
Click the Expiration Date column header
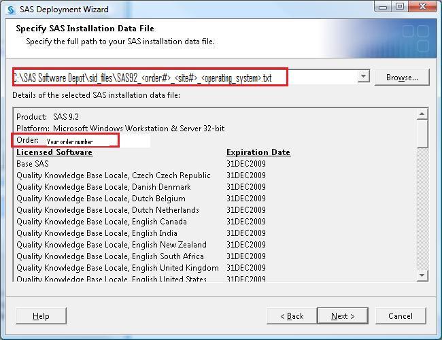point(258,152)
